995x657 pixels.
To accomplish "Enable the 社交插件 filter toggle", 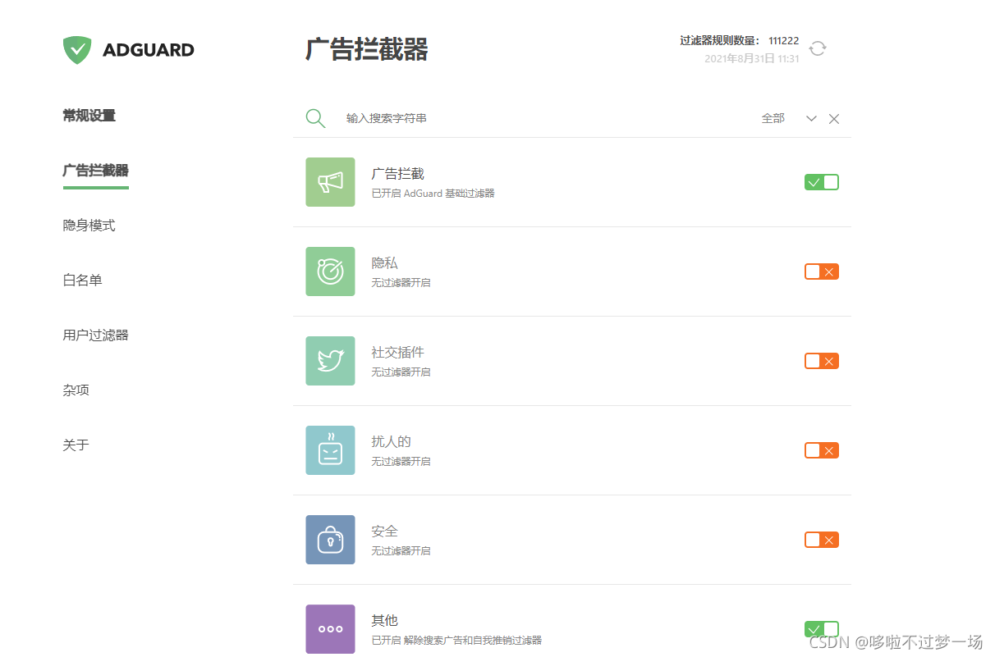I will pos(822,361).
